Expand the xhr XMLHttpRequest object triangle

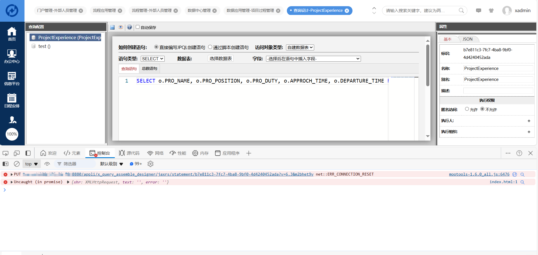coord(68,182)
